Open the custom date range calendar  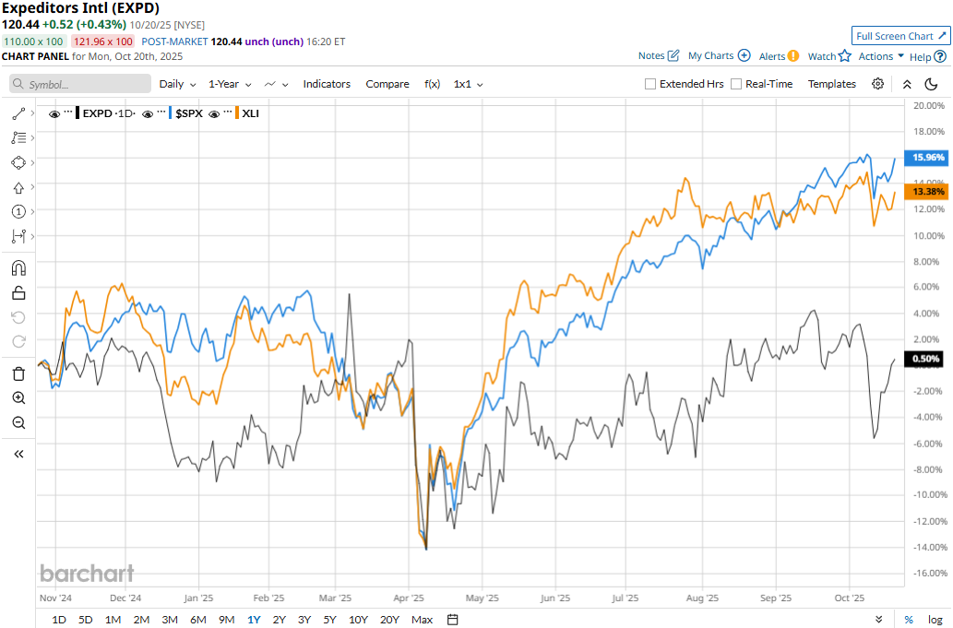tap(452, 620)
